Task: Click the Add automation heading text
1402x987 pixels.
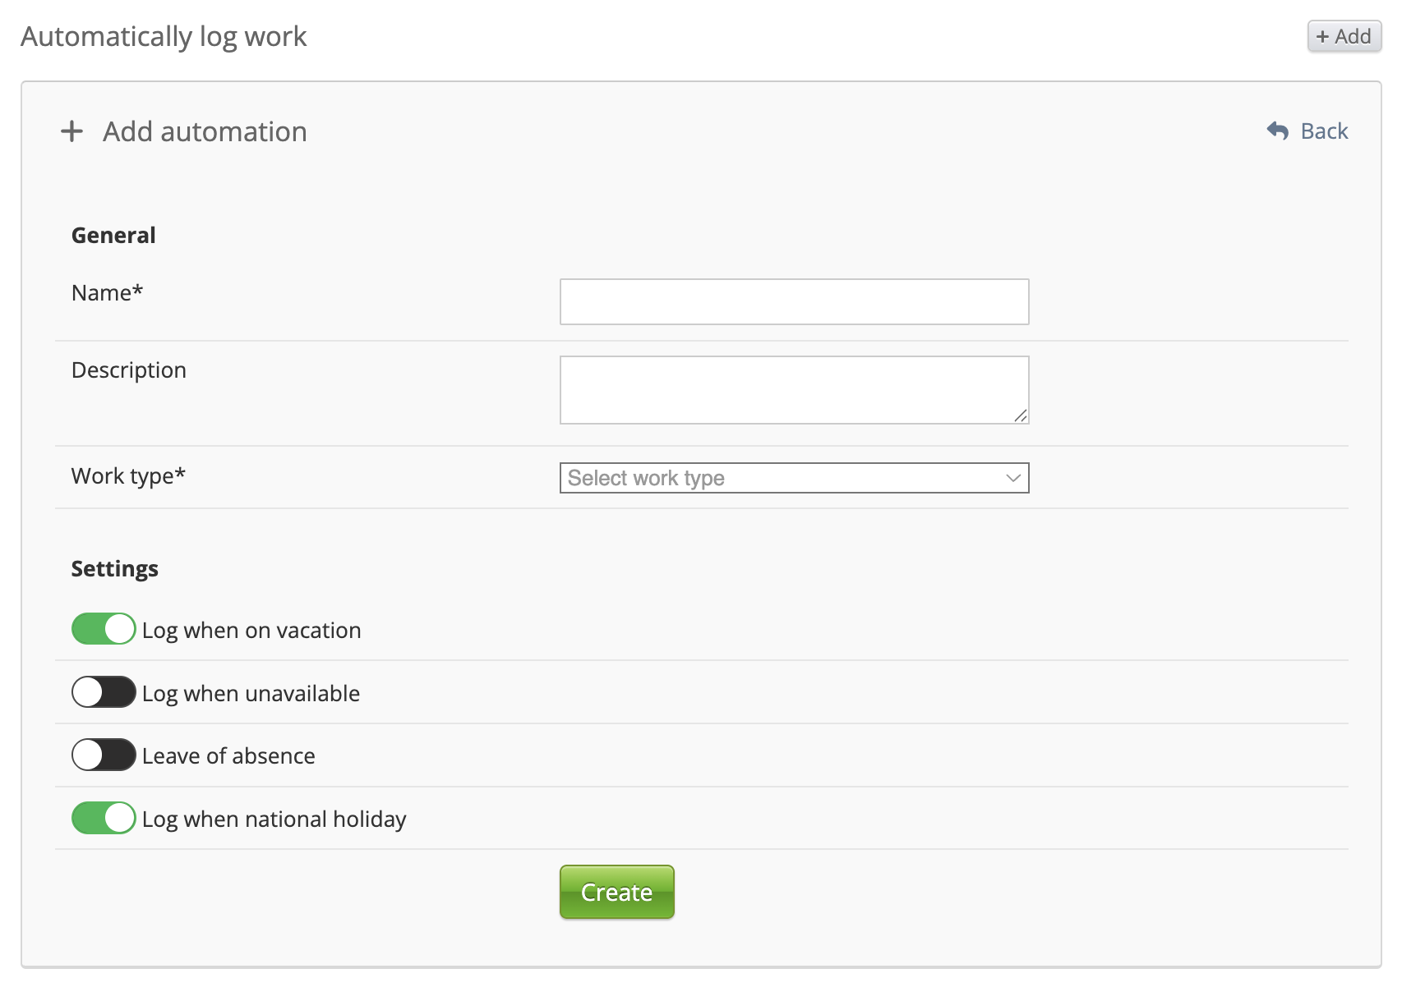Action: point(205,131)
